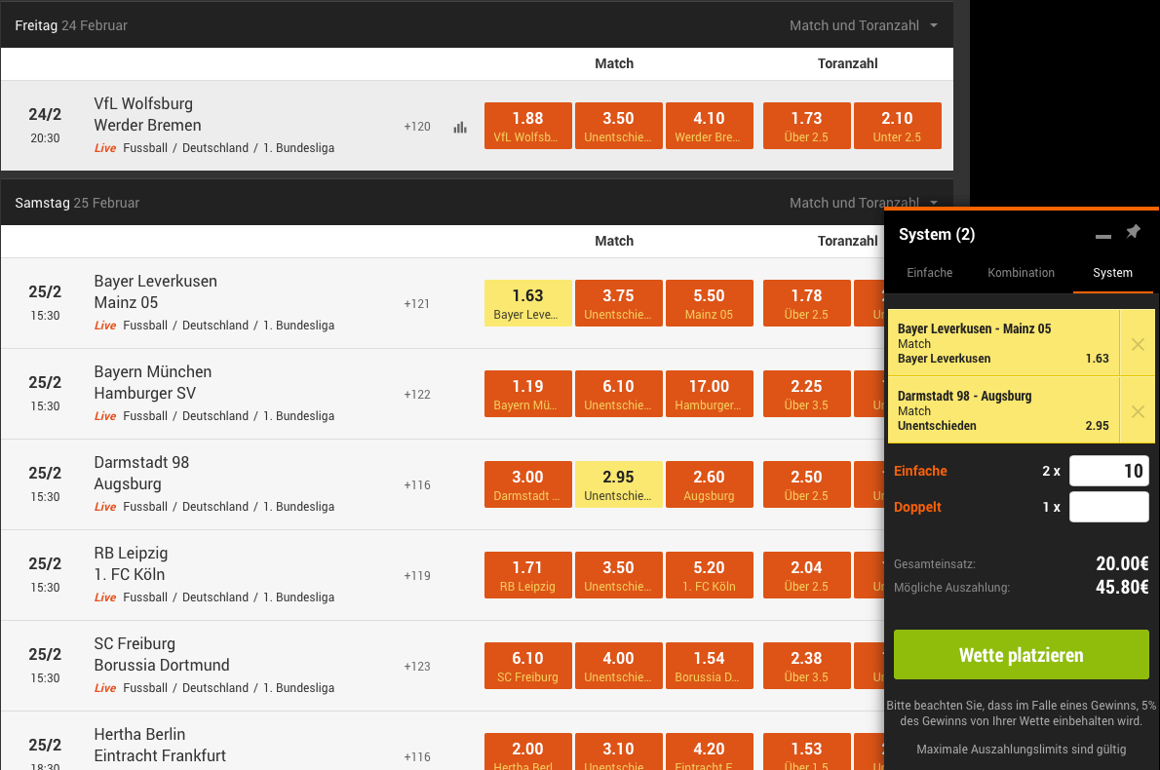Show +119 markets for RB Leipzig match

tap(416, 575)
